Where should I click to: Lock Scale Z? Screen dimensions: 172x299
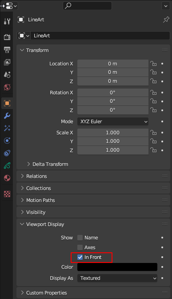pos(153,150)
